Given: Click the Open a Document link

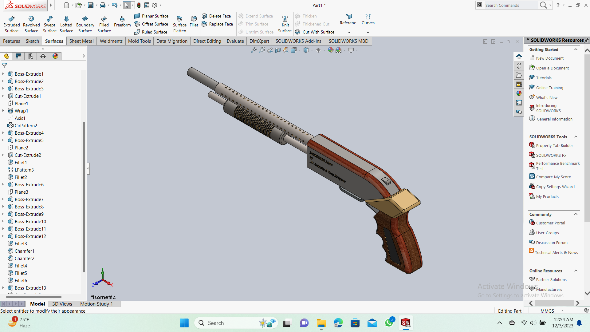Looking at the screenshot, I should [x=552, y=68].
